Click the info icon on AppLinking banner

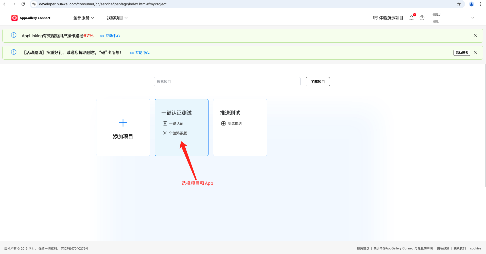pos(14,35)
